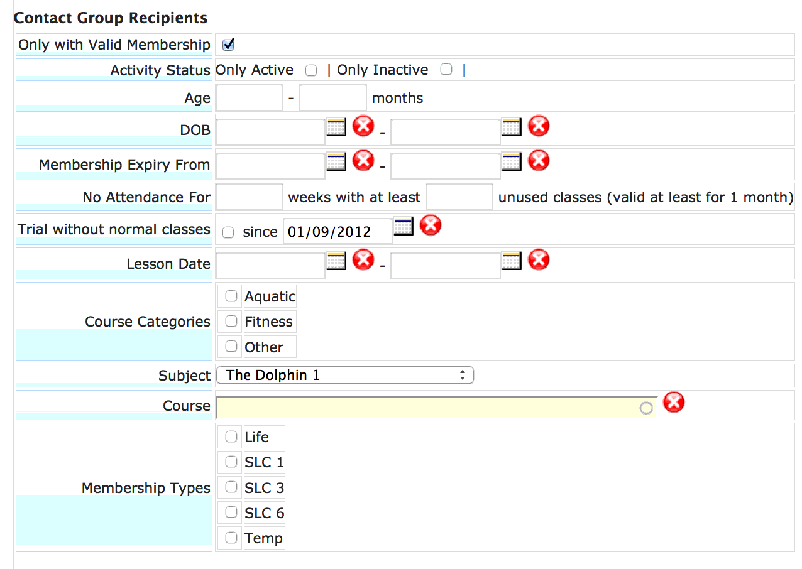Click the maximum Age input field
The width and height of the screenshot is (802, 569).
333,98
